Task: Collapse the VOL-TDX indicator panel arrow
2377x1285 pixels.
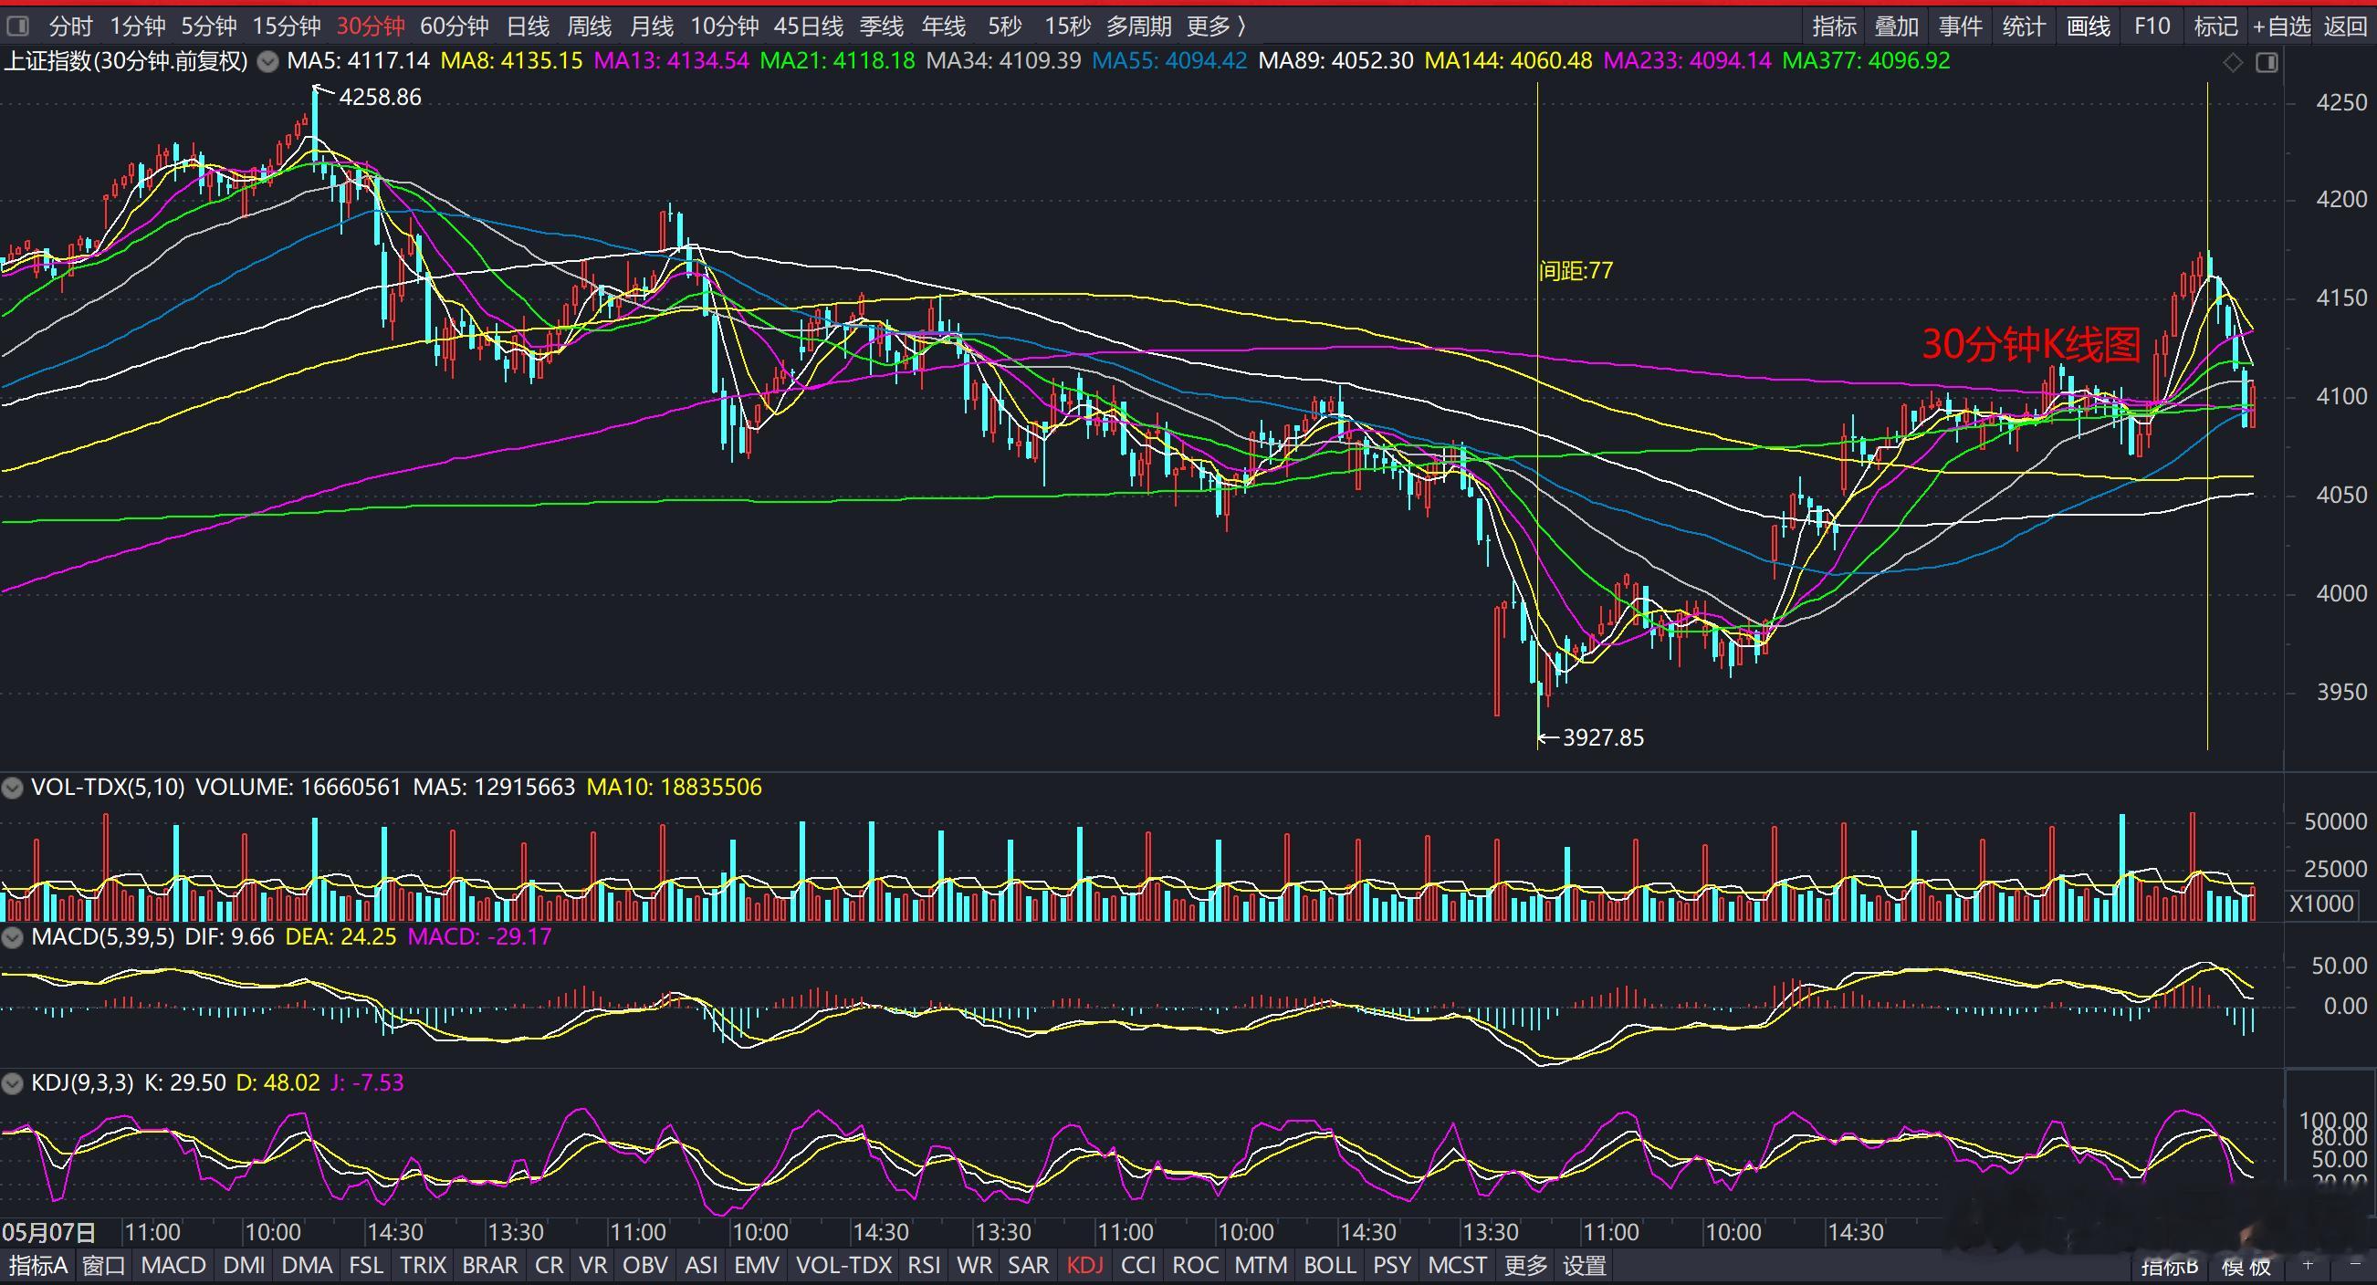Action: tap(12, 788)
